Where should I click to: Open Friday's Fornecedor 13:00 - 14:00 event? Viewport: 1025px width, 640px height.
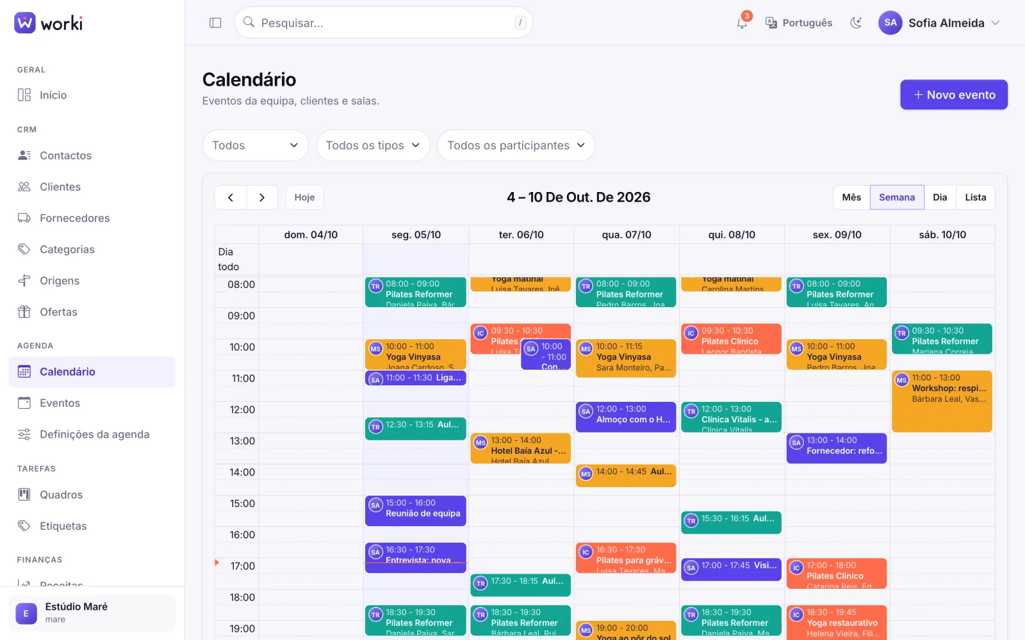tap(837, 448)
